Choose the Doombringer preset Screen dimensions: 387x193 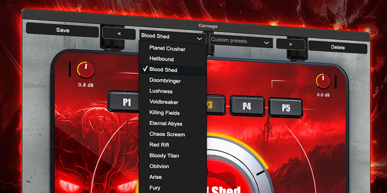click(165, 81)
